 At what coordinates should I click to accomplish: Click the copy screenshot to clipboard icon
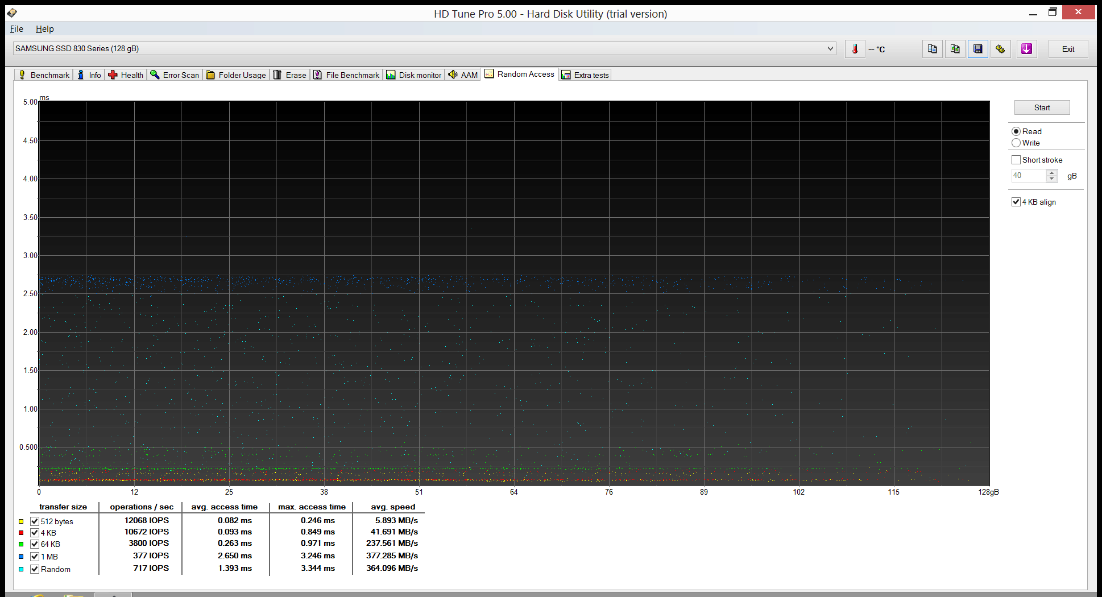pyautogui.click(x=955, y=49)
